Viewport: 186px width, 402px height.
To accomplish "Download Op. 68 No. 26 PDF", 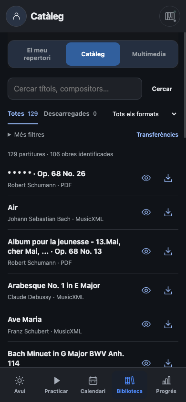I will tap(168, 178).
